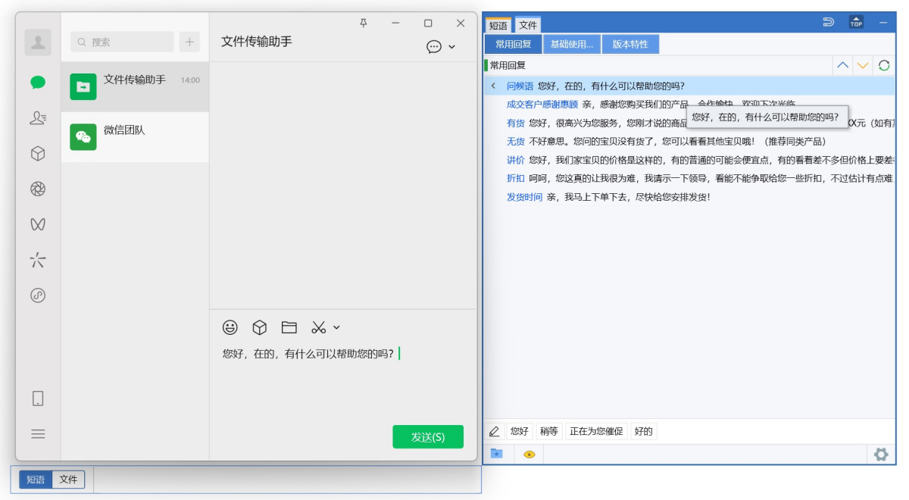Image resolution: width=909 pixels, height=500 pixels.
Task: Click the WeChat search box
Action: (121, 41)
